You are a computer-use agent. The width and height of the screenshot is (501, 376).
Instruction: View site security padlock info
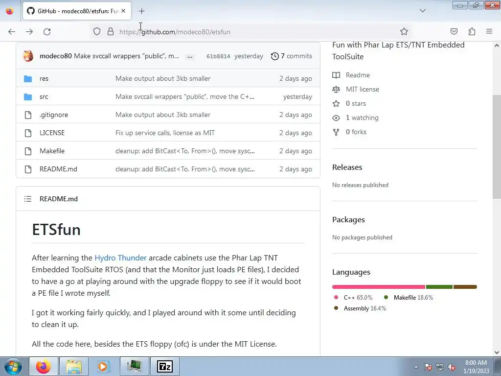coord(111,32)
